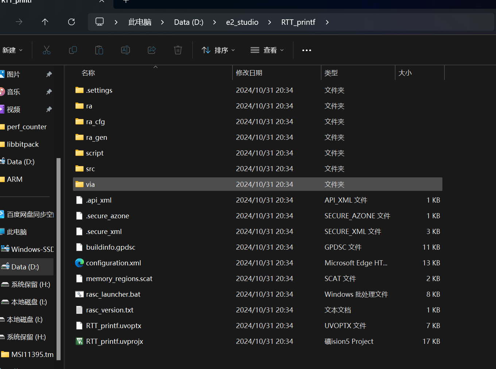This screenshot has height=369, width=496.
Task: Select the RTT_printf.uvoptx file
Action: tap(257, 326)
